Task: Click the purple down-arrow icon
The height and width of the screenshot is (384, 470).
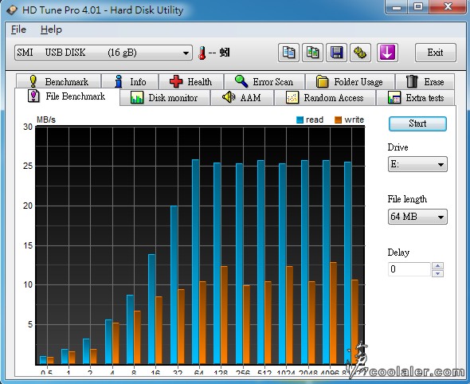Action: pos(387,53)
